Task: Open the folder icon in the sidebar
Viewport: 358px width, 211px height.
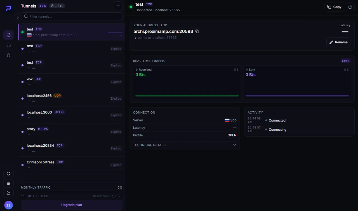Action: [x=8, y=193]
